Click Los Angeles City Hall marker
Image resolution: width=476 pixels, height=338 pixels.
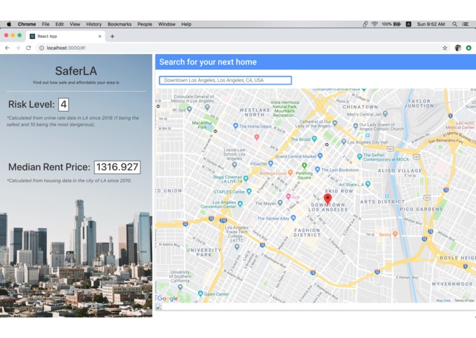tap(344, 142)
